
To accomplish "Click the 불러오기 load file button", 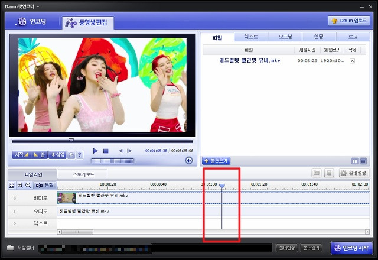I will point(216,161).
